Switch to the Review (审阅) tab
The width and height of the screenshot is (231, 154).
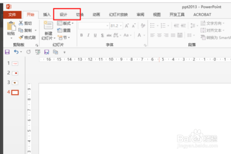[140, 15]
